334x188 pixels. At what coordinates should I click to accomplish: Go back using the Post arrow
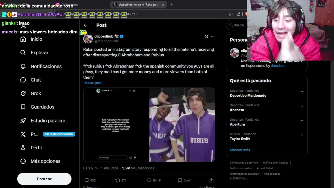click(86, 25)
